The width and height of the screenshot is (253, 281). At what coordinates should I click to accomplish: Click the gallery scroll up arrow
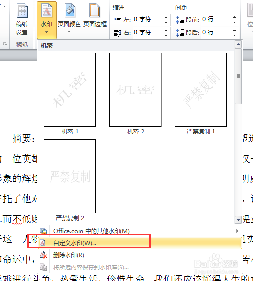[x=238, y=44]
